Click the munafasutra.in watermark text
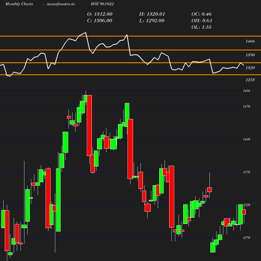This screenshot has height=261, width=261. point(61,4)
